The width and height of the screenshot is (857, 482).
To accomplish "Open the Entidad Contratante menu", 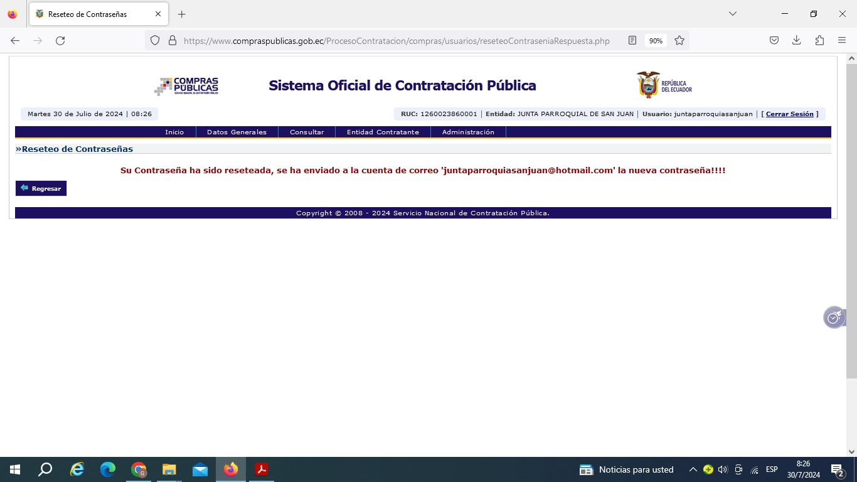I will pos(383,132).
